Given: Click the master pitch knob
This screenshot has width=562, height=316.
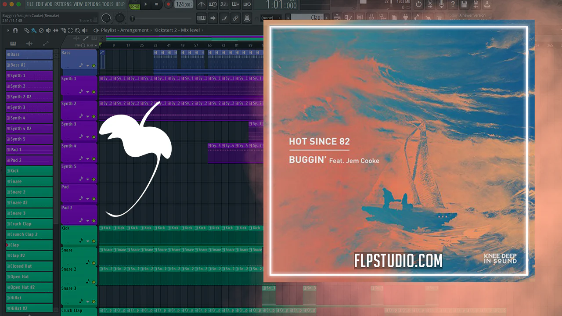Looking at the screenshot, I should click(x=120, y=18).
